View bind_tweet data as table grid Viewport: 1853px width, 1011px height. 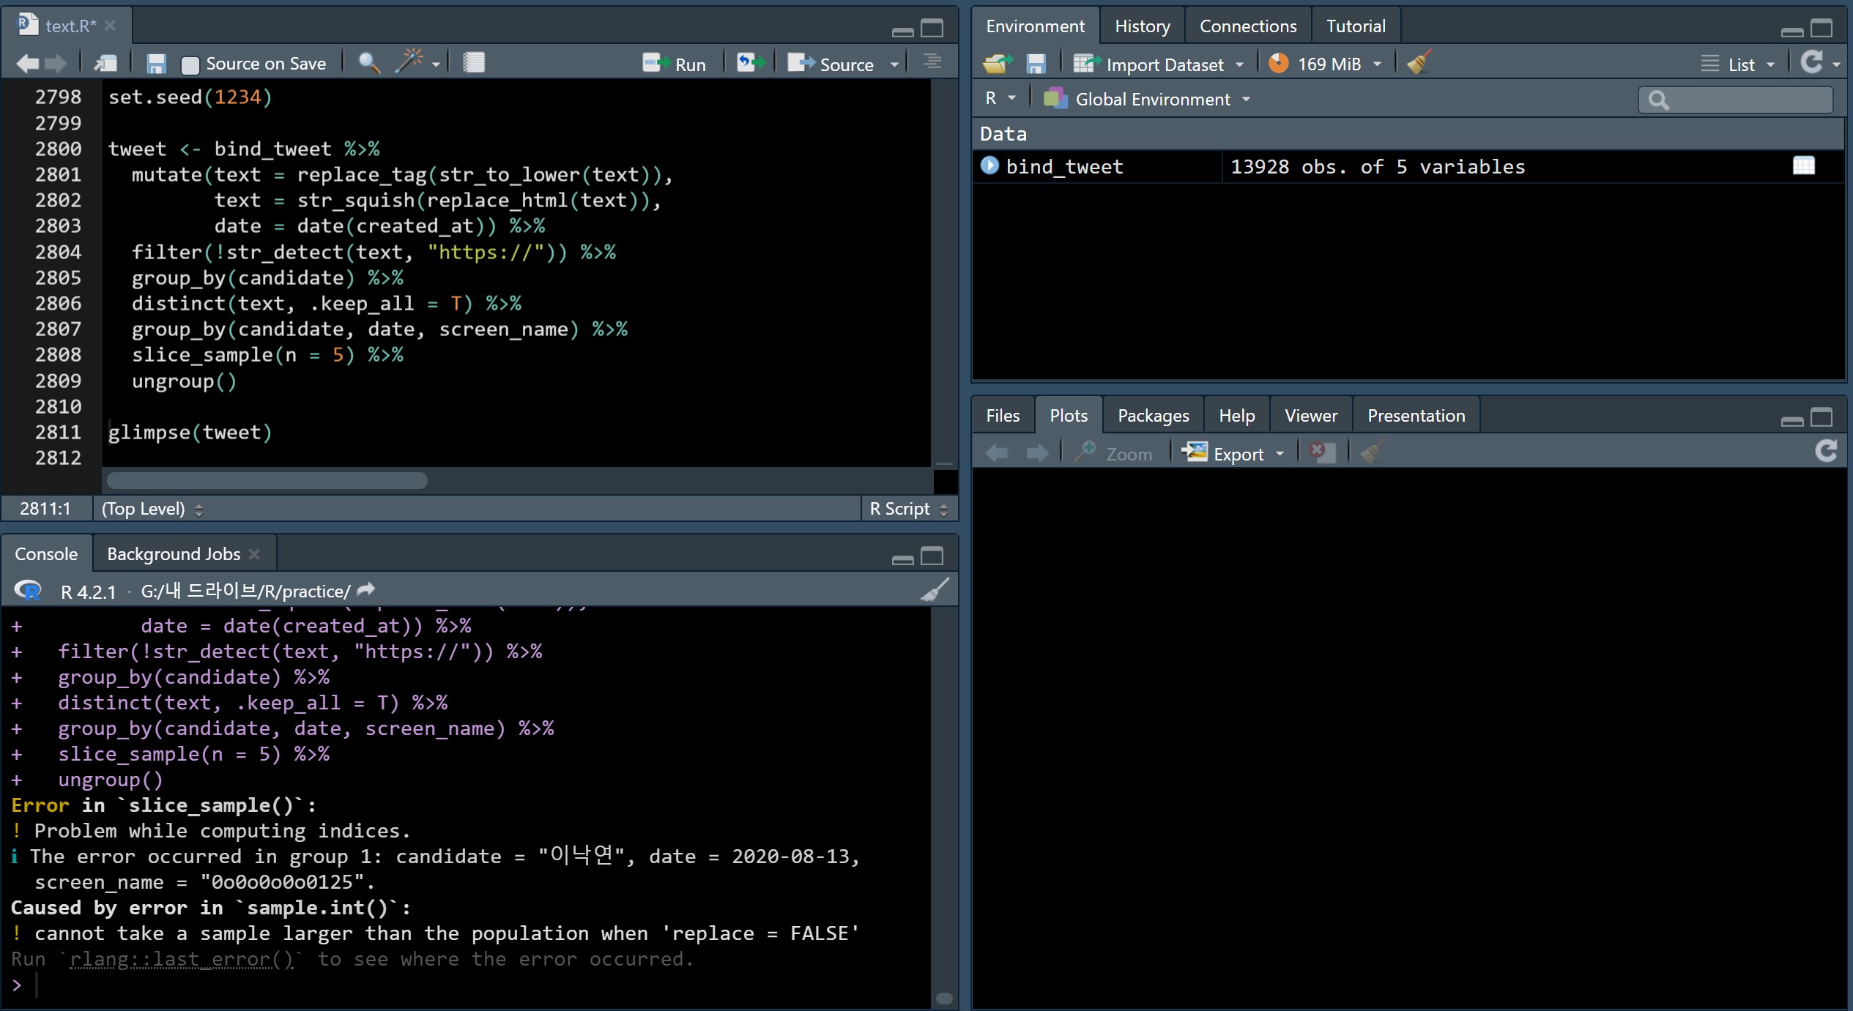pos(1803,166)
